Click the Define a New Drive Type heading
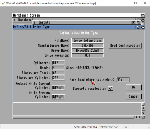This screenshot has height=129, width=150. tap(79, 33)
